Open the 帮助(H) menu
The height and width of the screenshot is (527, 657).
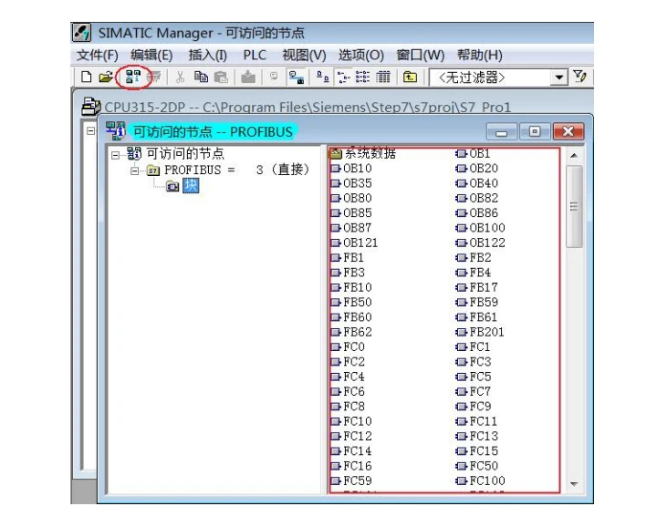click(x=480, y=55)
